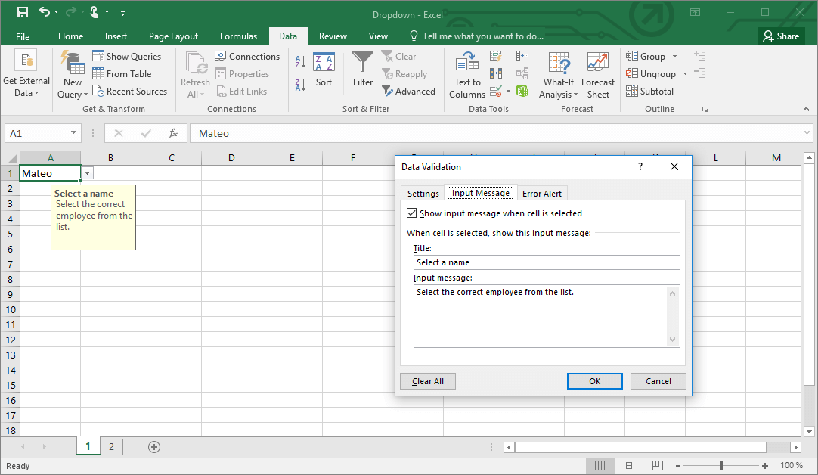Click Advanced filter option
818x475 pixels.
click(408, 92)
